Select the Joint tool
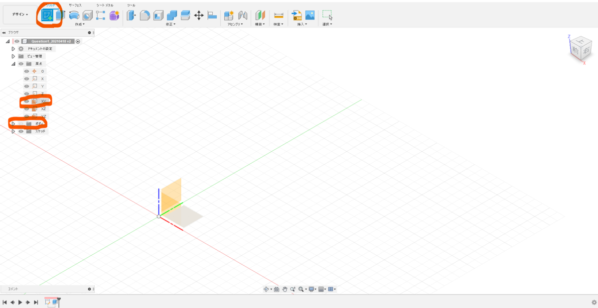Image resolution: width=598 pixels, height=308 pixels. (x=243, y=15)
